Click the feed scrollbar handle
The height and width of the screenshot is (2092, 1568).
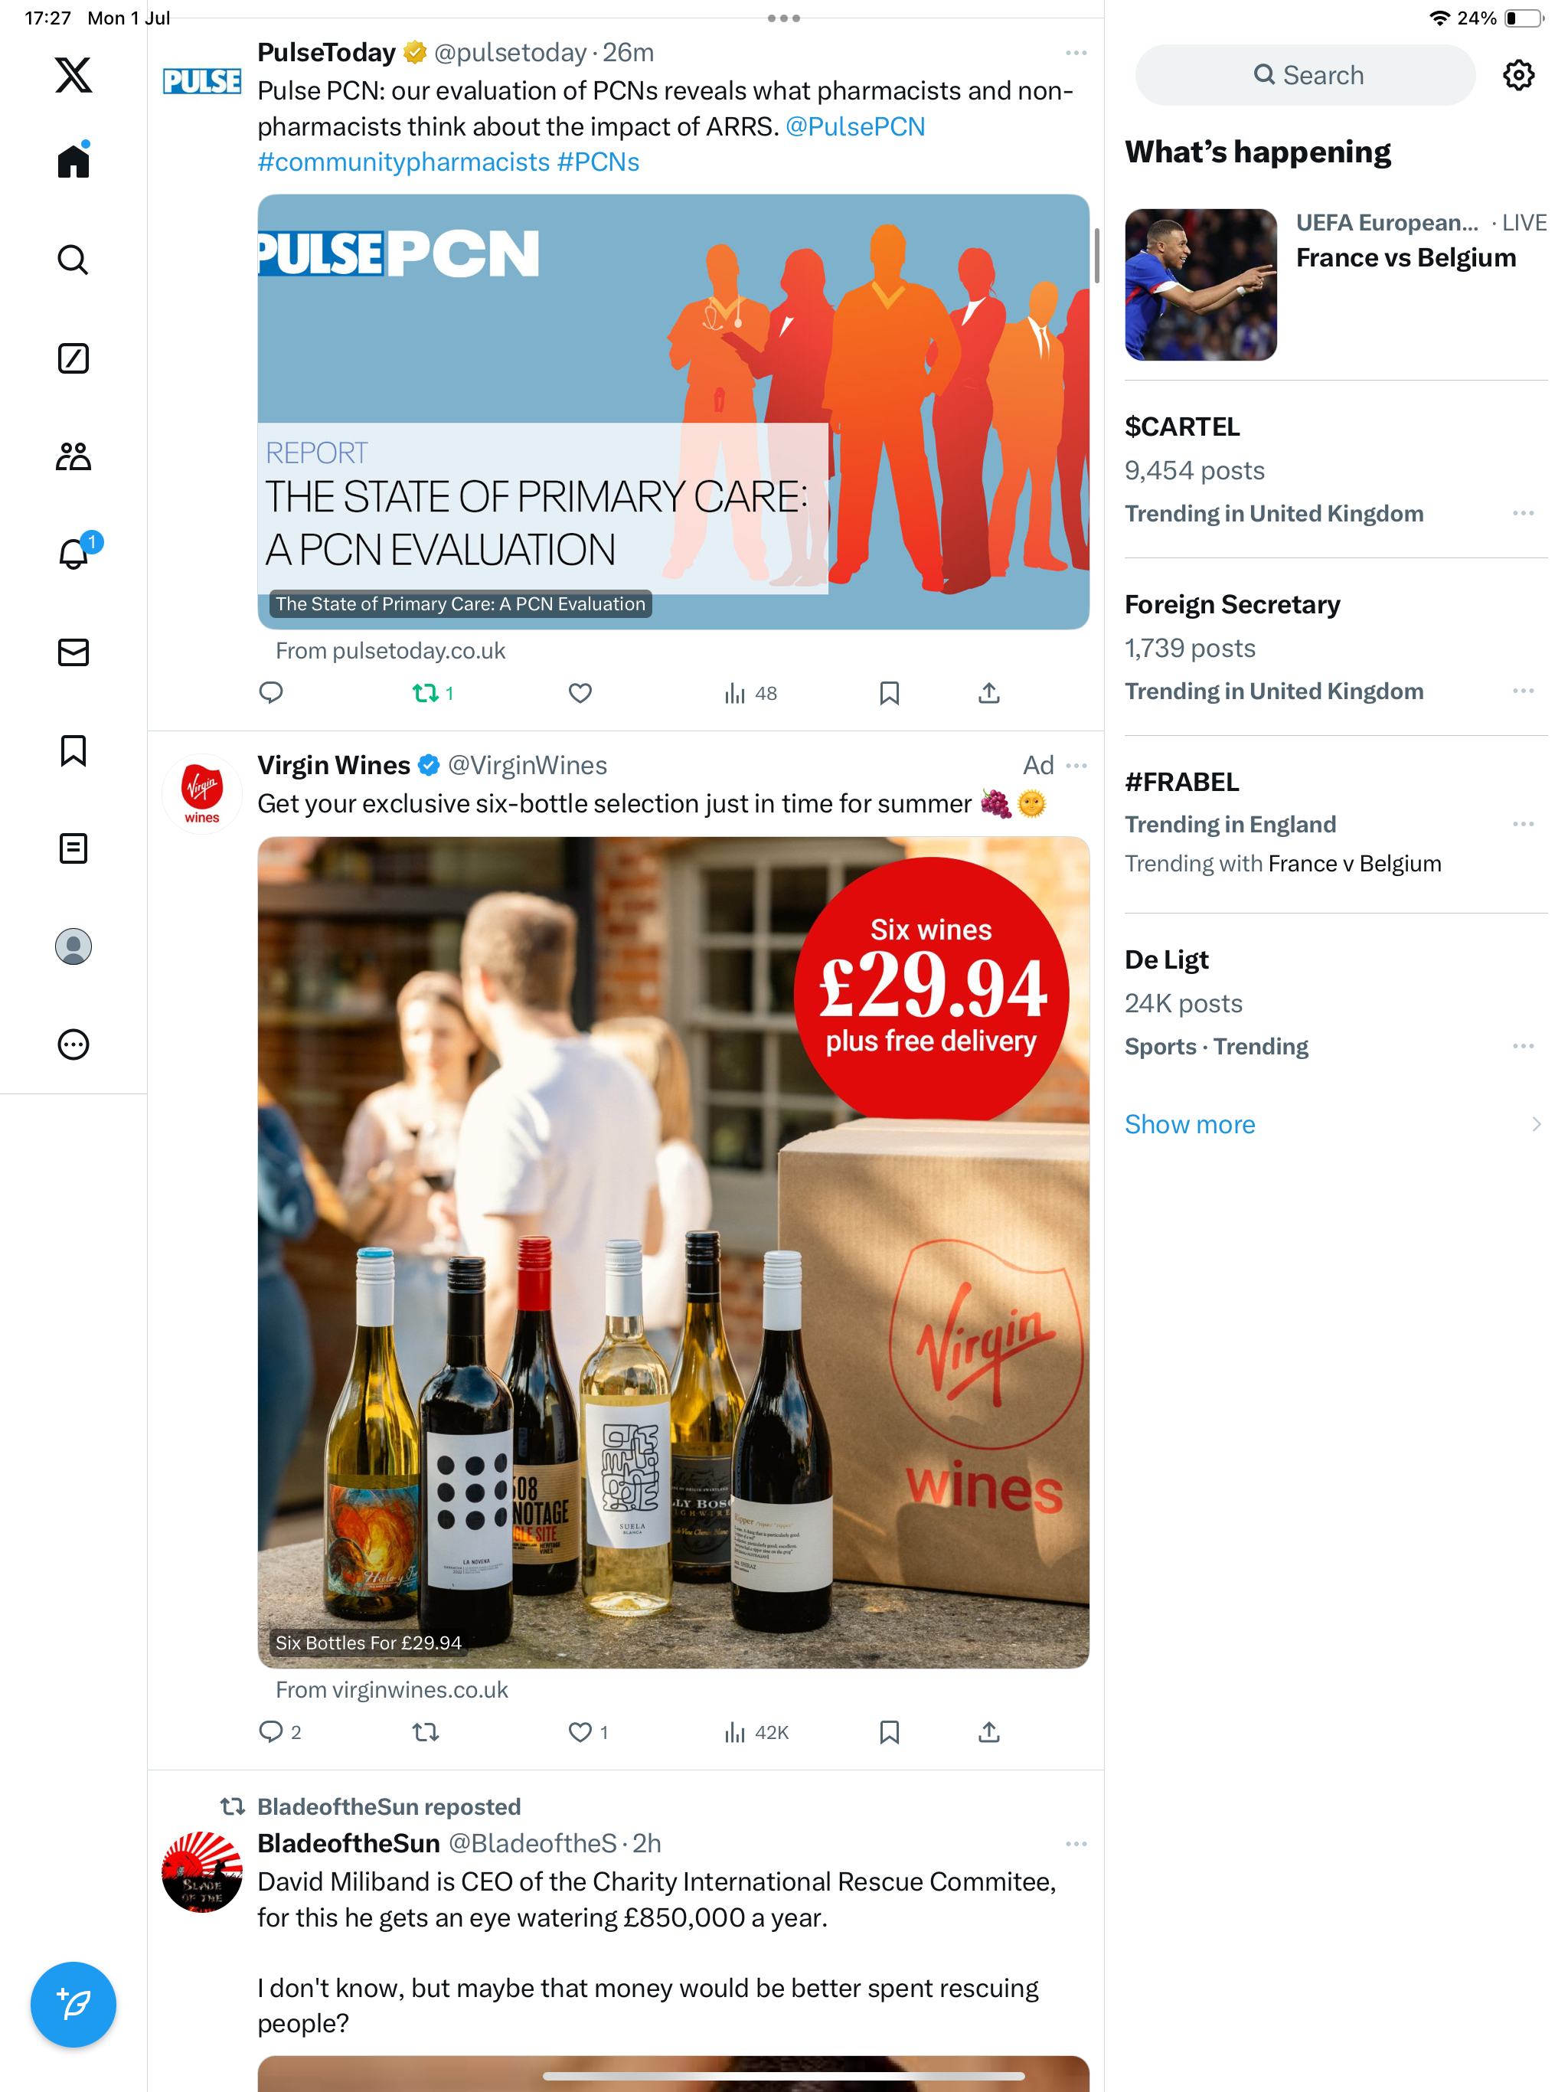click(1097, 255)
